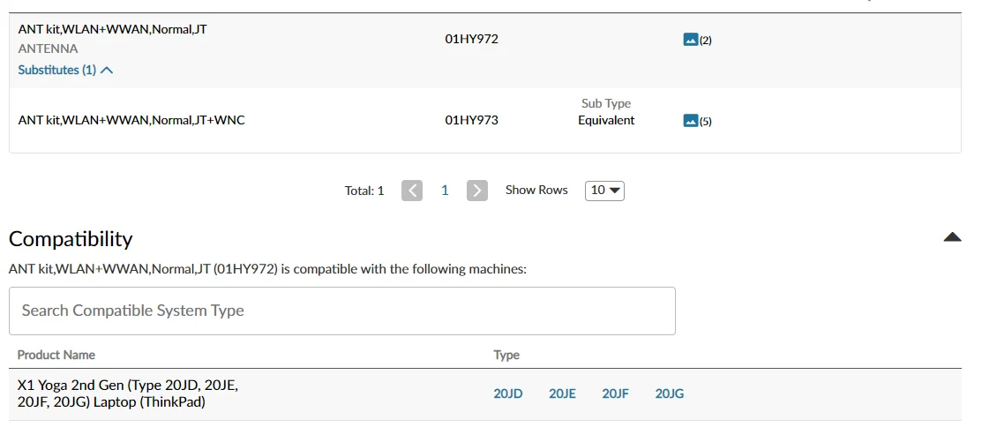Select page number 1 in pagination
Screen dimensions: 982x442
(x=445, y=191)
